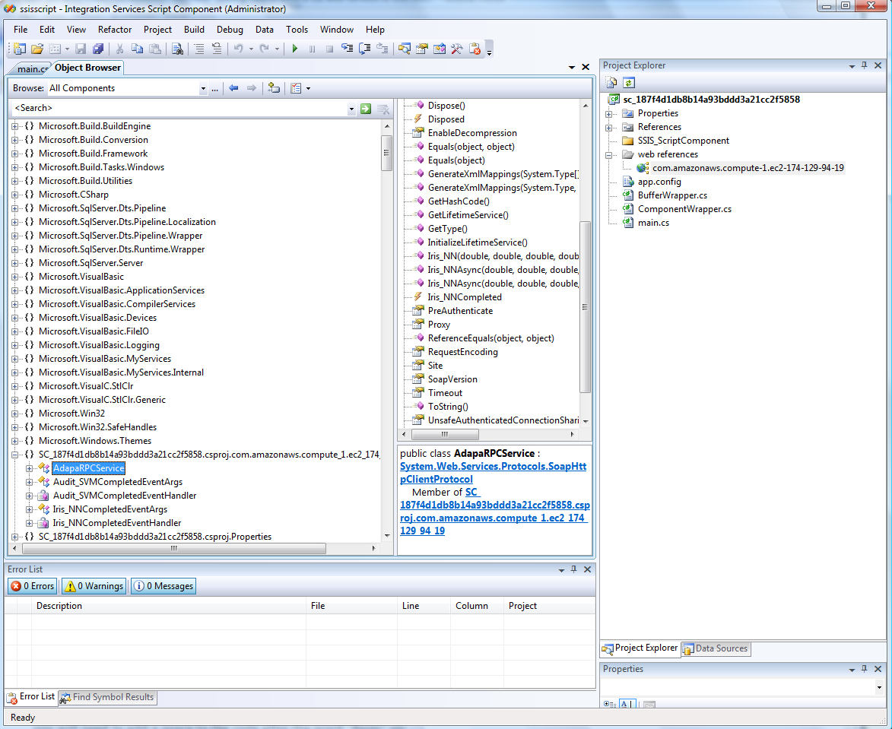Viewport: 892px width, 729px height.
Task: Toggle the 0 Warnings filter
Action: tap(94, 586)
